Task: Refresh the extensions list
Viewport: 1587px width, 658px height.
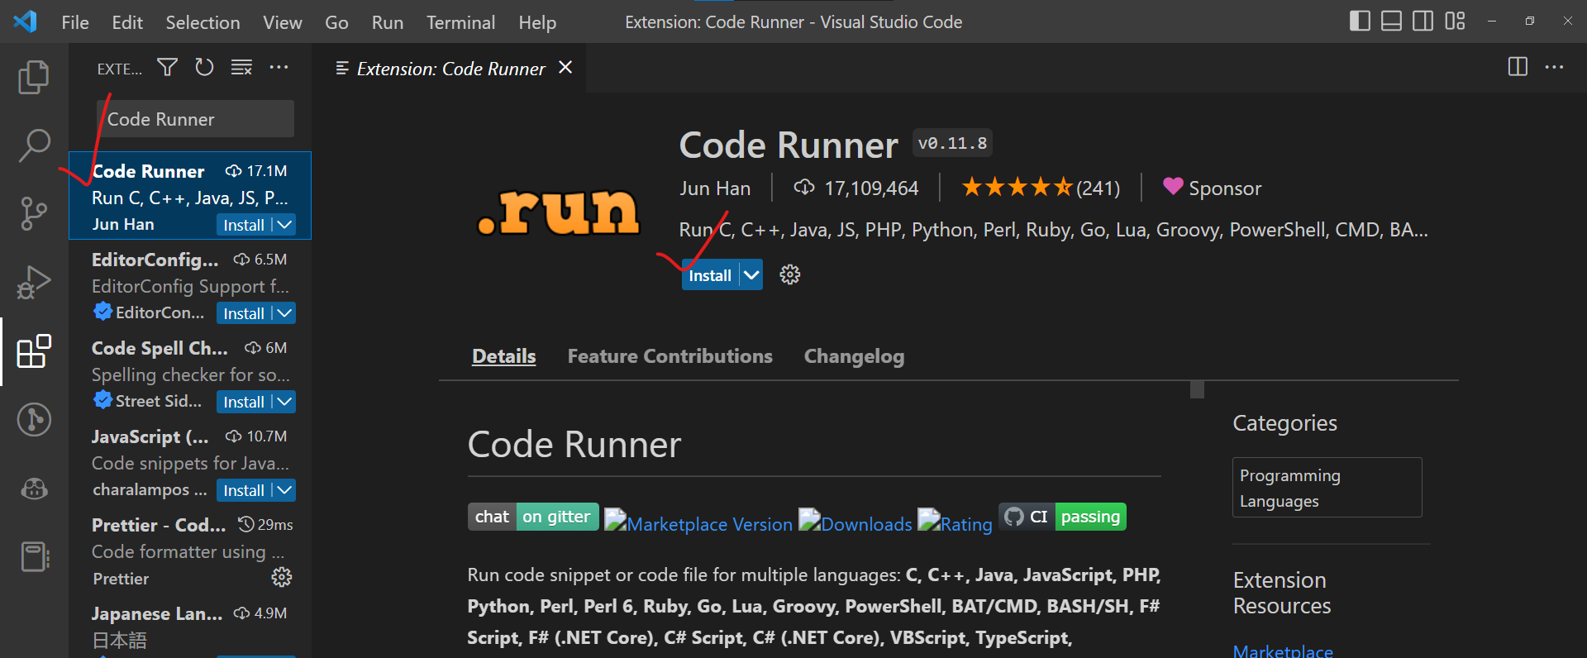Action: coord(204,68)
